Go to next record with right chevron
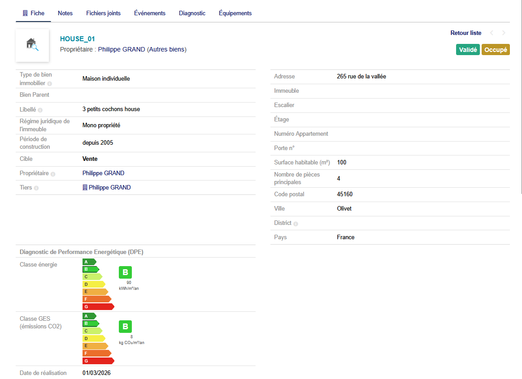 tap(504, 33)
